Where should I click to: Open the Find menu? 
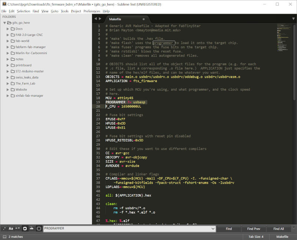[36, 11]
